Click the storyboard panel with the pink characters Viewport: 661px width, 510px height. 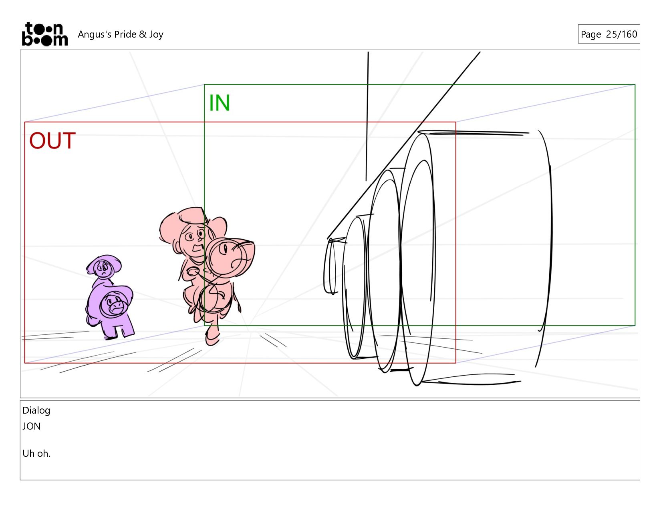click(x=330, y=224)
